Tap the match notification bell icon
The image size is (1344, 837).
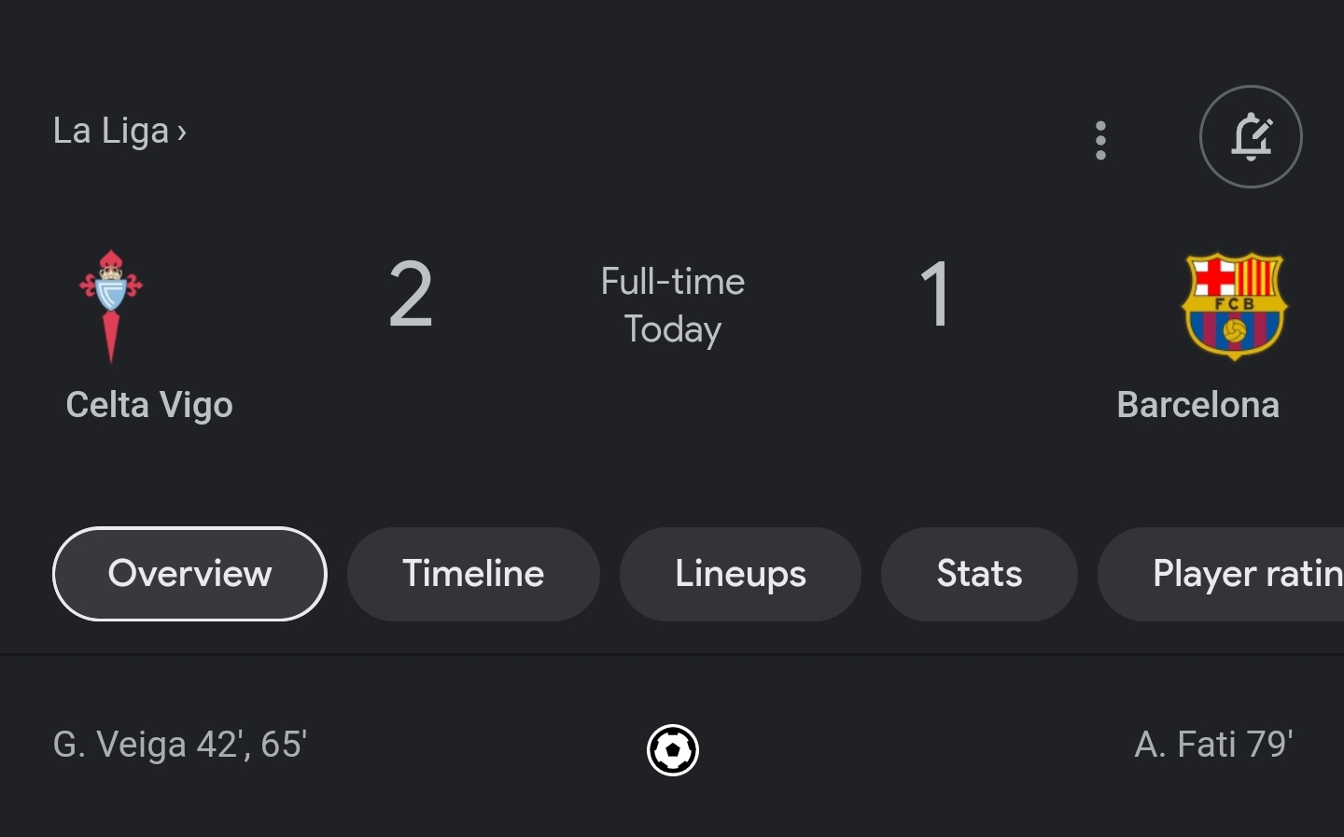(x=1251, y=137)
